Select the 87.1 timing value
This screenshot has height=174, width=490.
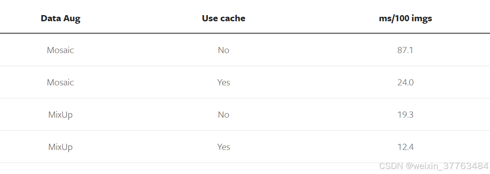coord(405,50)
